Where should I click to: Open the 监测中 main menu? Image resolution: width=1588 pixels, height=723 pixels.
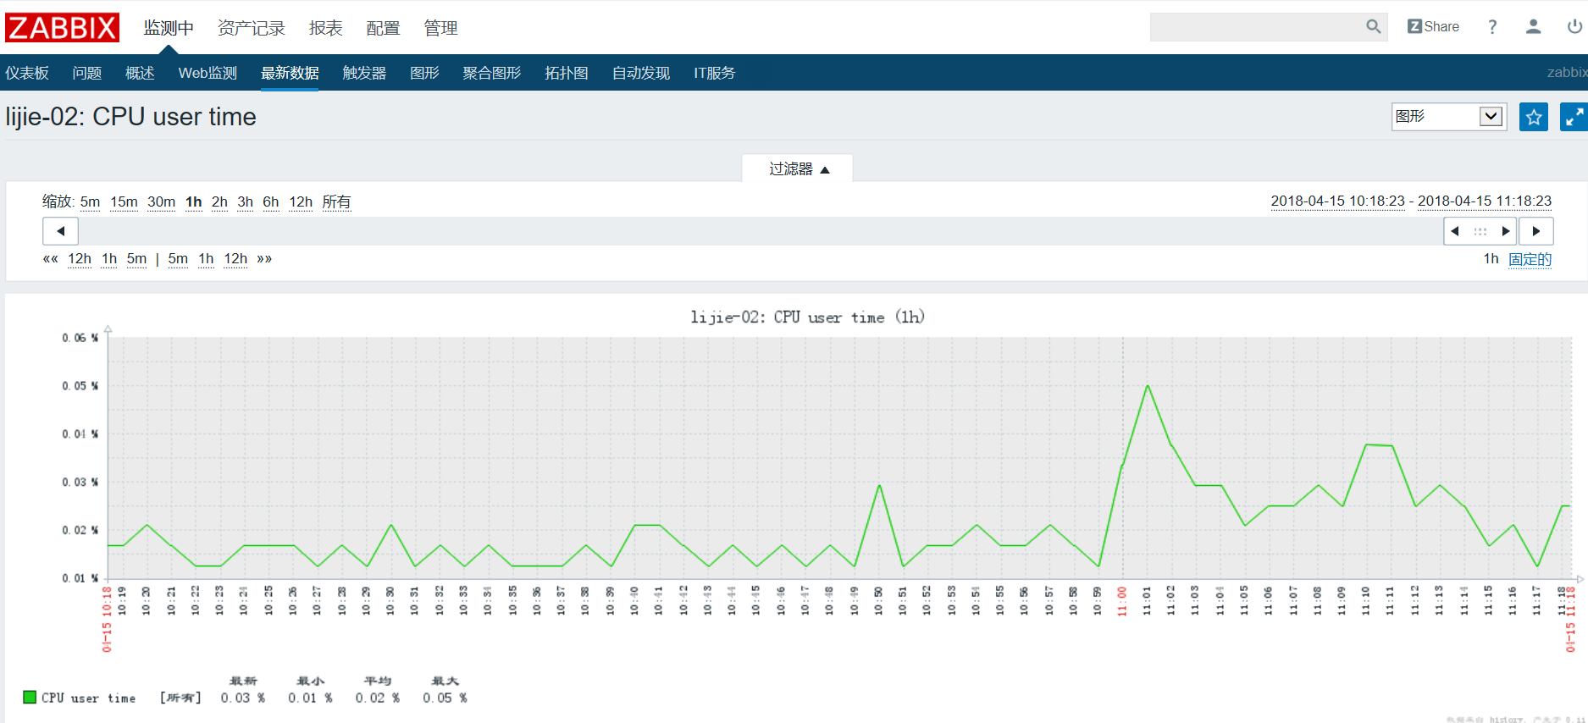pyautogui.click(x=169, y=28)
